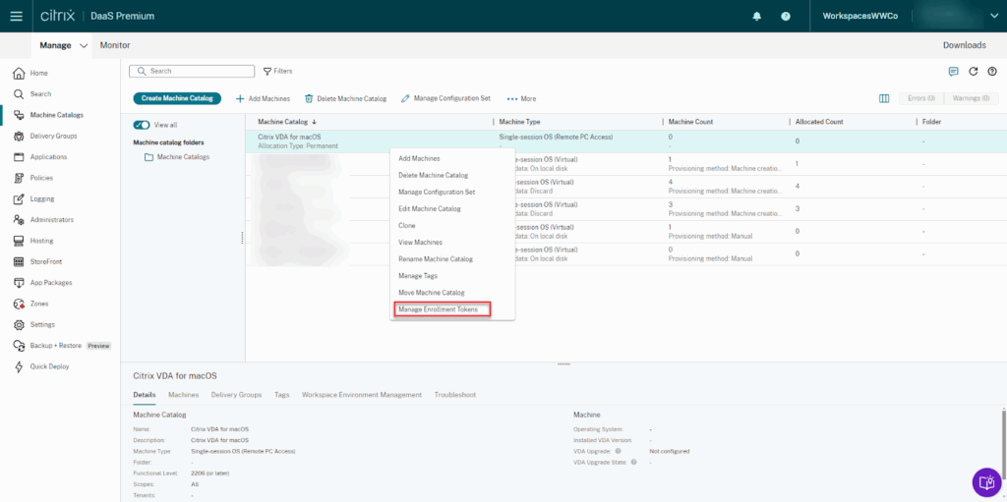Switch to the Monitor tab
This screenshot has width=1007, height=502.
[x=116, y=45]
